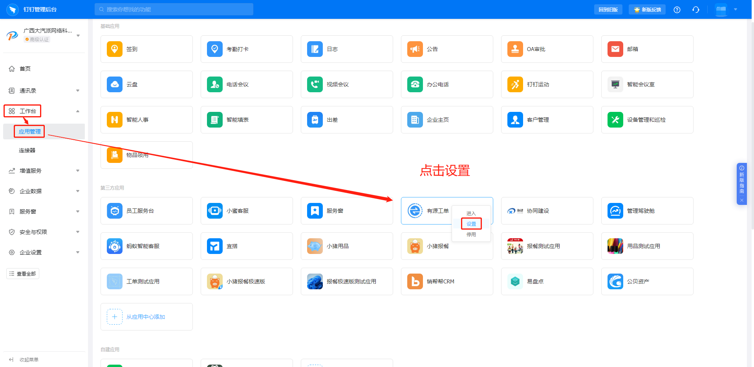Click the page vertical scrollbar
The width and height of the screenshot is (754, 367).
(752, 126)
